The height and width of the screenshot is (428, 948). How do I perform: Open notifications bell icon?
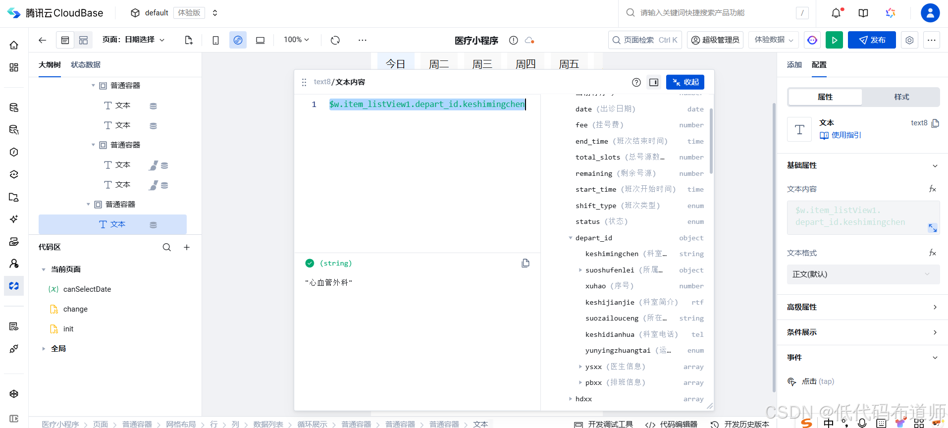pos(837,13)
